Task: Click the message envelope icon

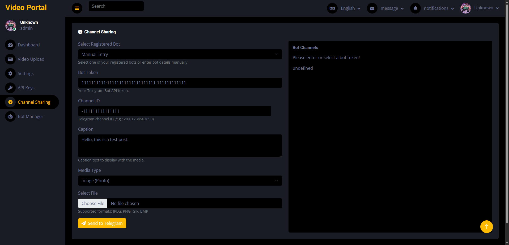Action: coord(372,8)
